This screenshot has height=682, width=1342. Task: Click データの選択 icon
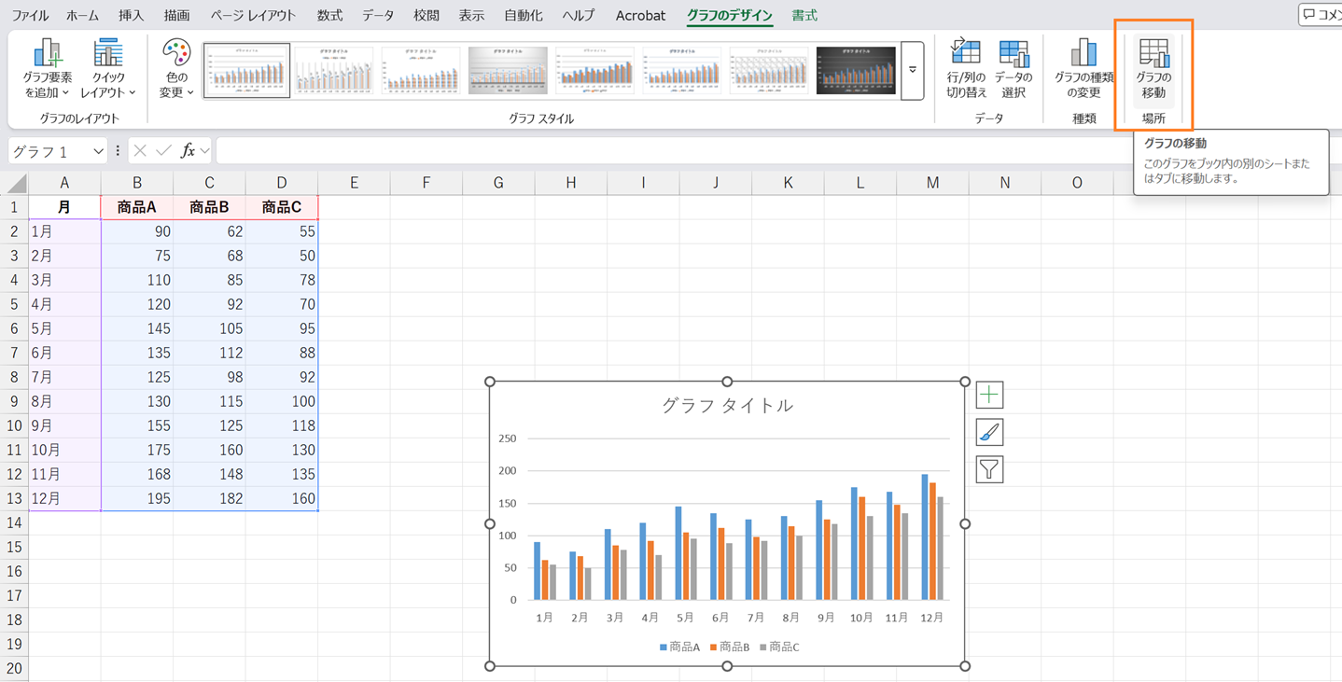click(x=1013, y=69)
